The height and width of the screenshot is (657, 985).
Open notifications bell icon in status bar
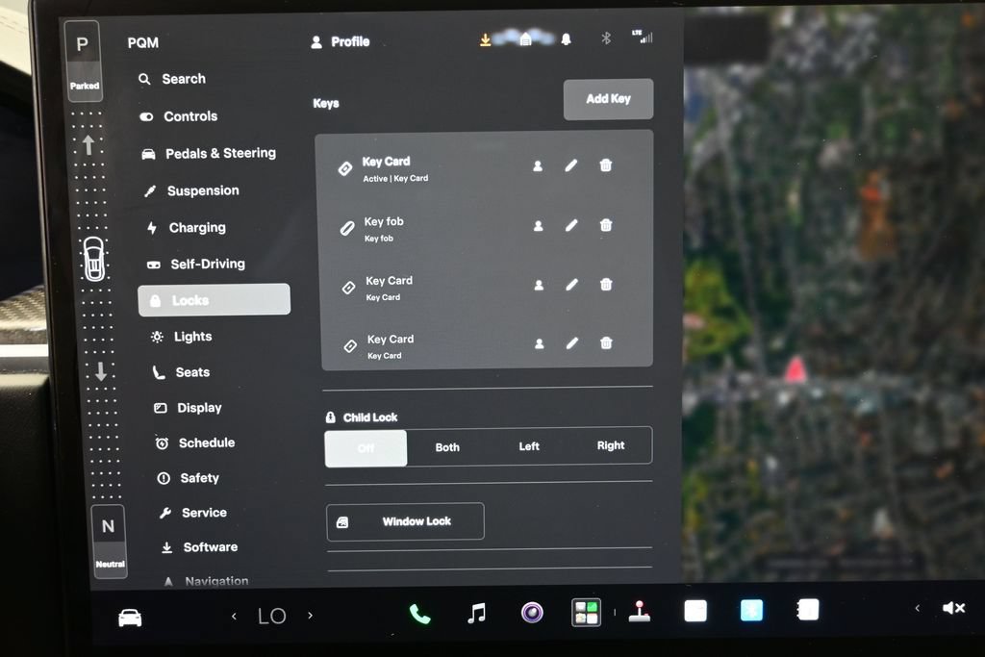(x=566, y=38)
